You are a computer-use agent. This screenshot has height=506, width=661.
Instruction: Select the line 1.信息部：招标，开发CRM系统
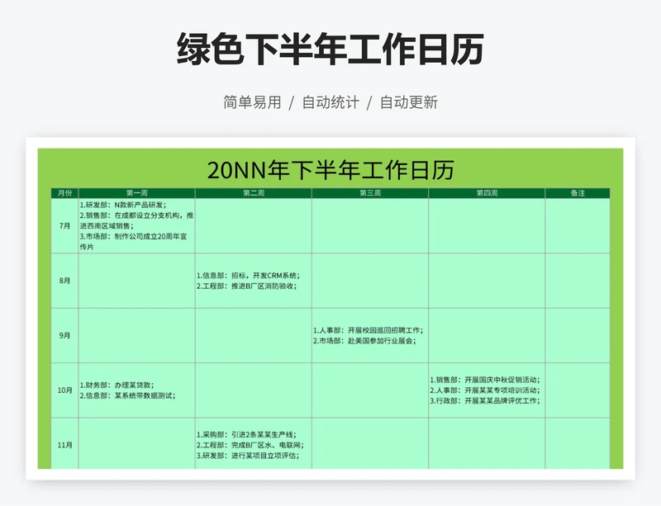pyautogui.click(x=249, y=276)
